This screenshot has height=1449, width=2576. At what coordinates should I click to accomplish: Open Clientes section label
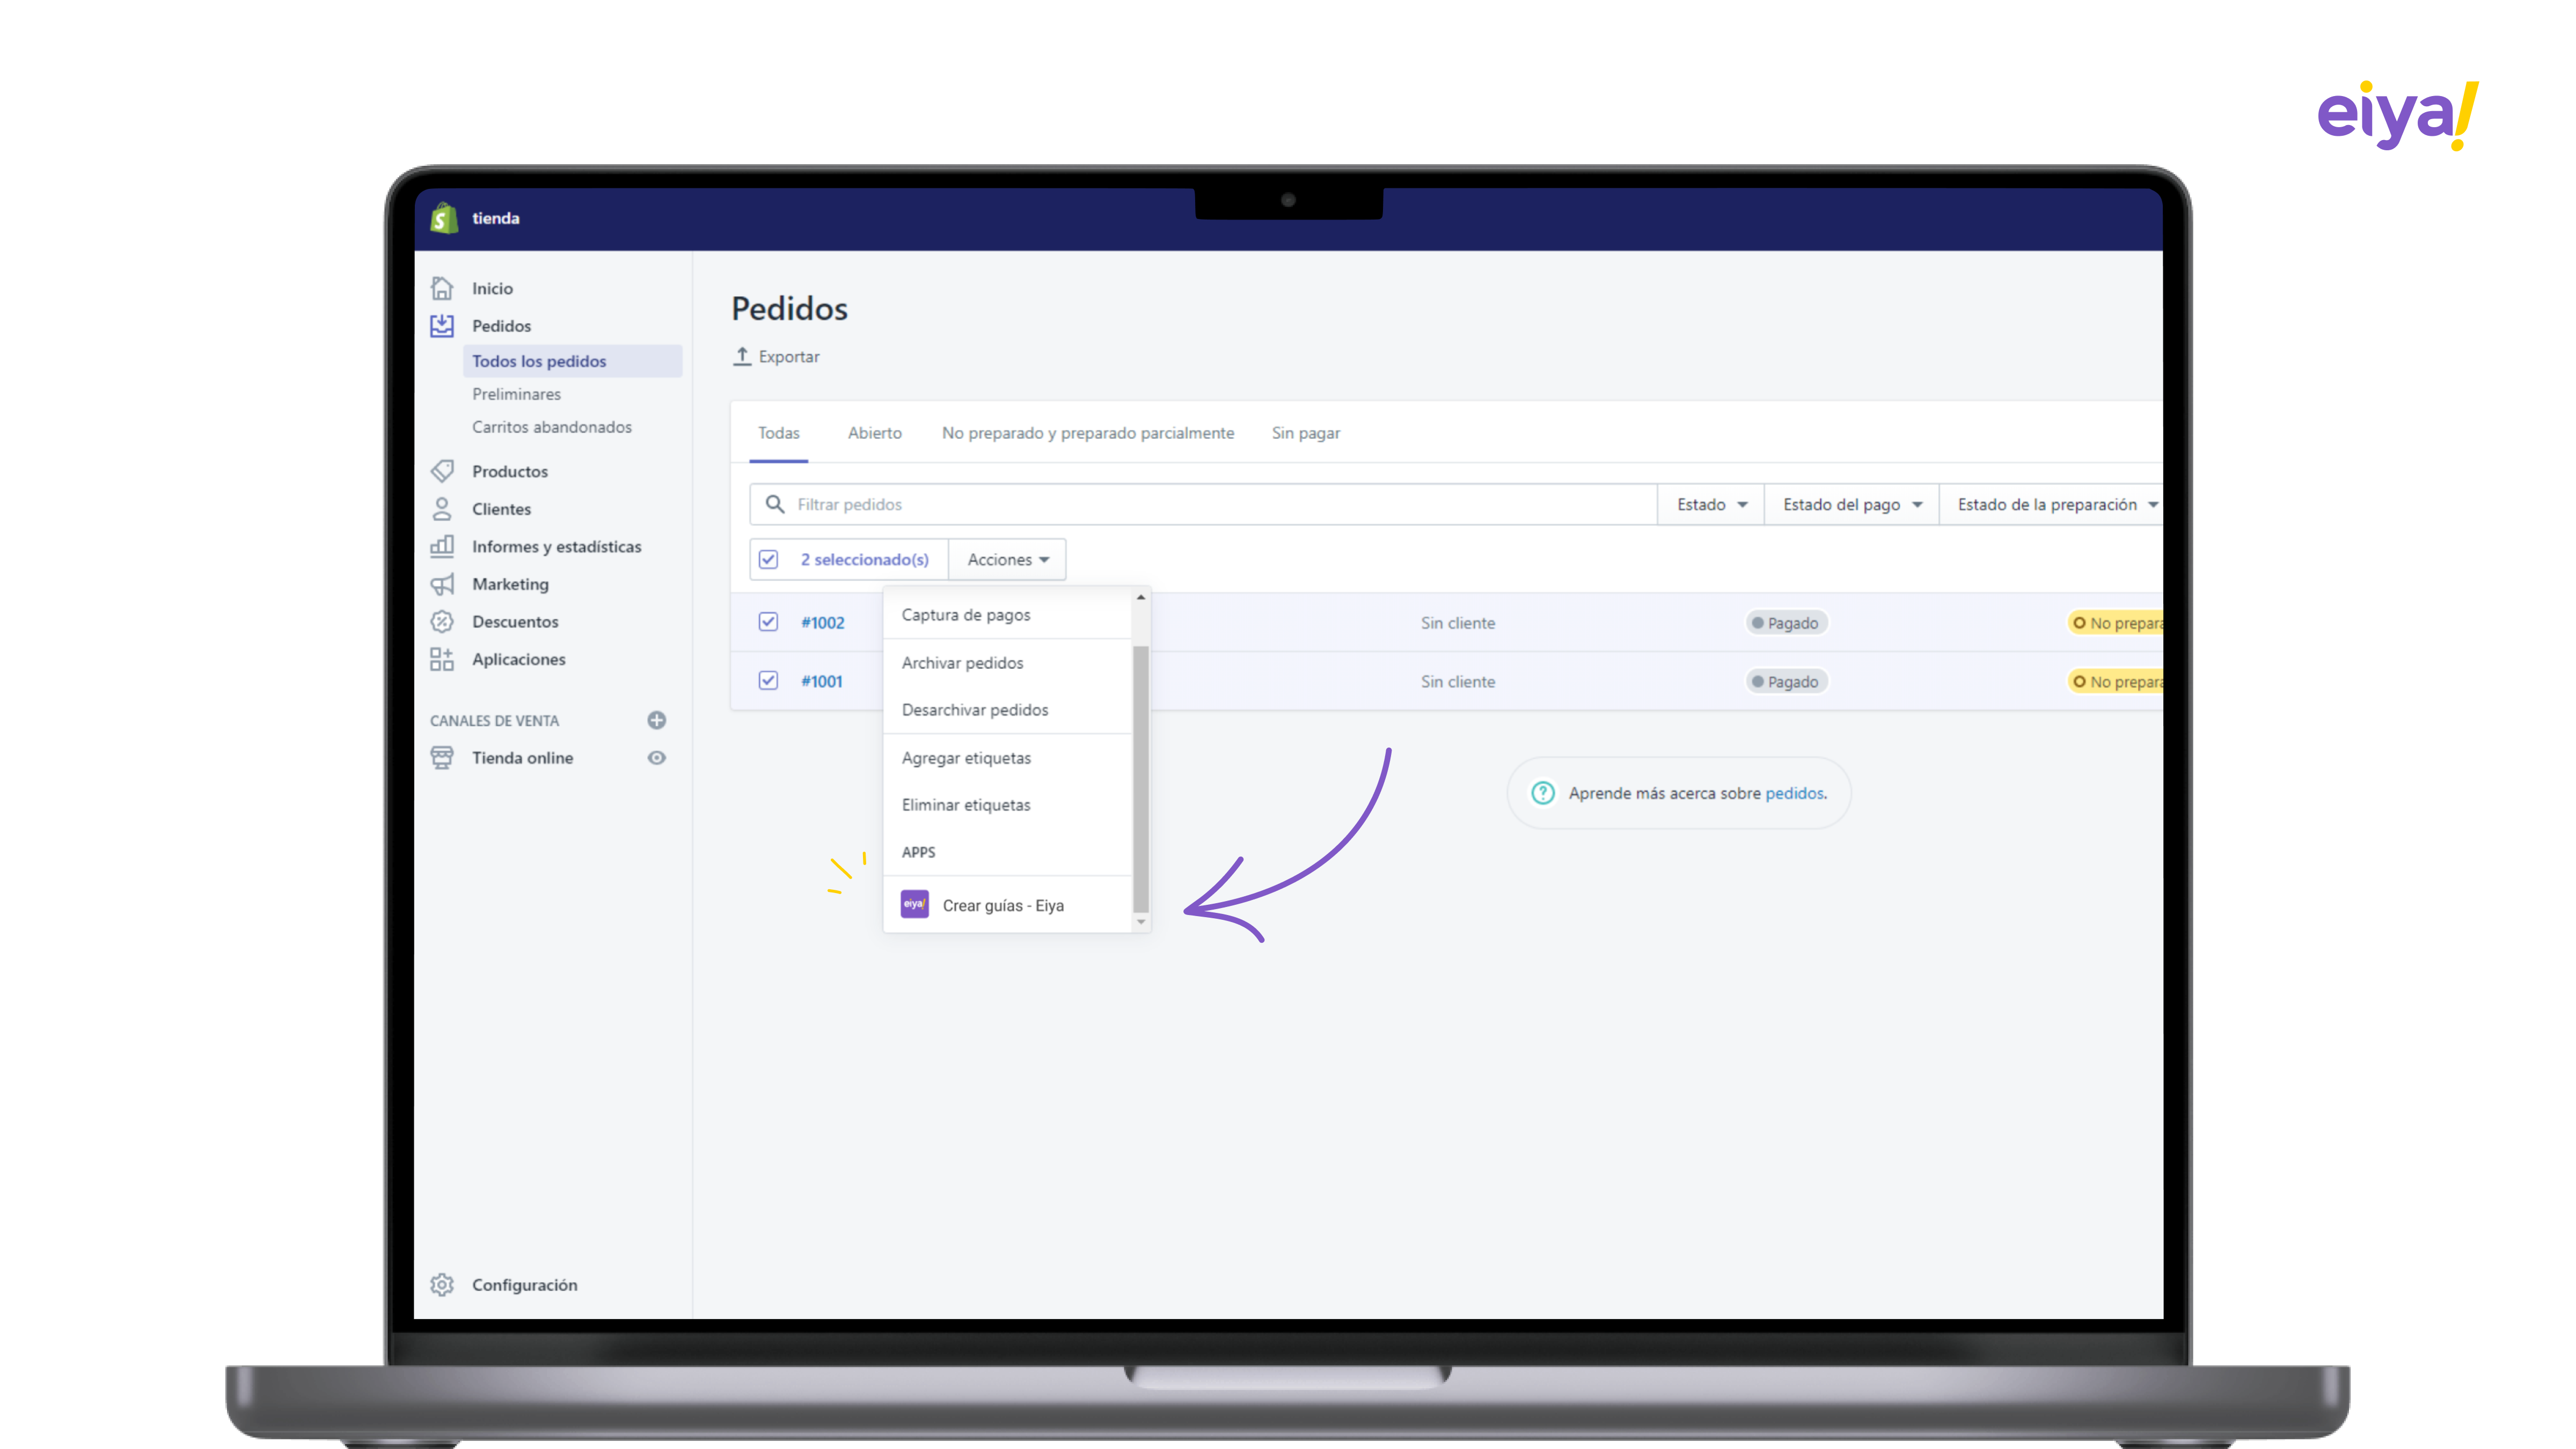pos(502,509)
